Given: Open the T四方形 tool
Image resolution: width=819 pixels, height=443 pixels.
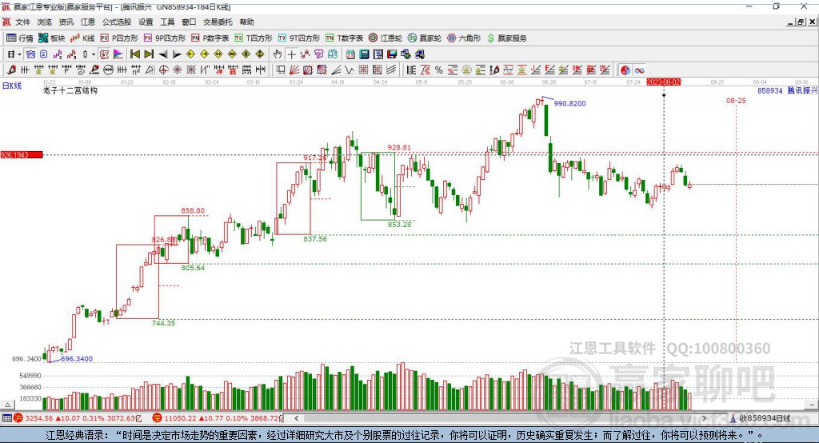Looking at the screenshot, I should click(254, 38).
